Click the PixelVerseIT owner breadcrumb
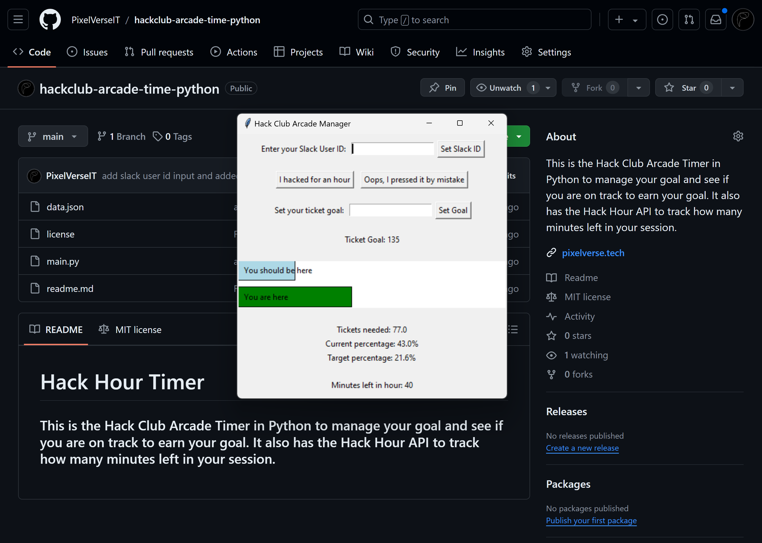This screenshot has height=543, width=762. (x=96, y=20)
